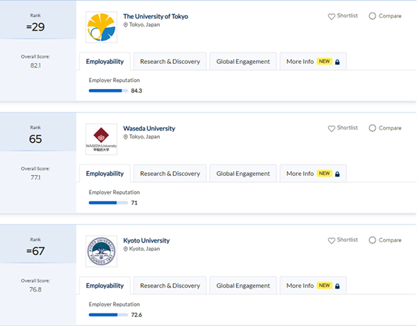Click the Employer Reputation score 72.6
The width and height of the screenshot is (417, 326).
click(136, 315)
